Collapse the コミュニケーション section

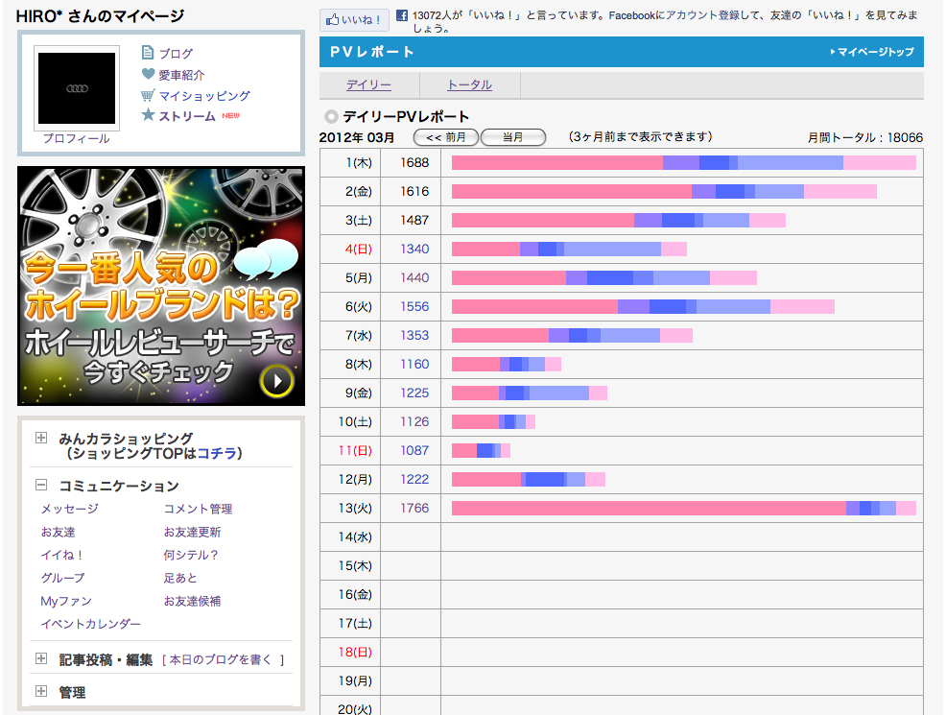[41, 486]
